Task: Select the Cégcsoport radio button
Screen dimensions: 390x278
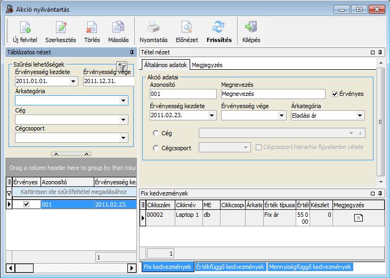Action: (156, 148)
